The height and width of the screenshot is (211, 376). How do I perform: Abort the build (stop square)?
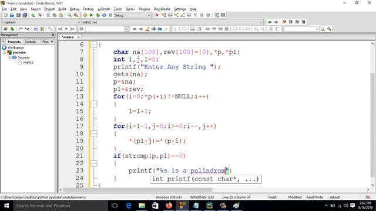click(x=110, y=15)
